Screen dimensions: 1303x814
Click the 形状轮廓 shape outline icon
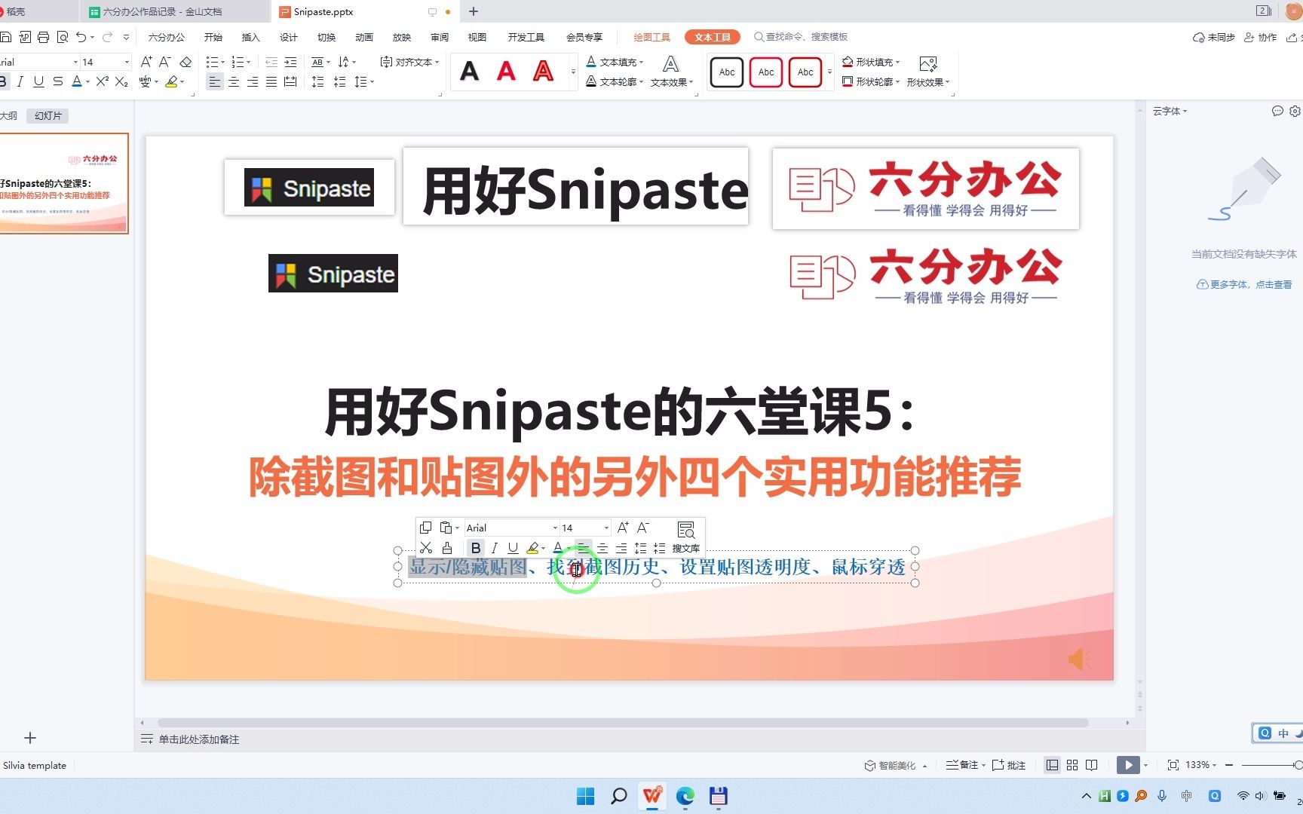click(x=848, y=81)
